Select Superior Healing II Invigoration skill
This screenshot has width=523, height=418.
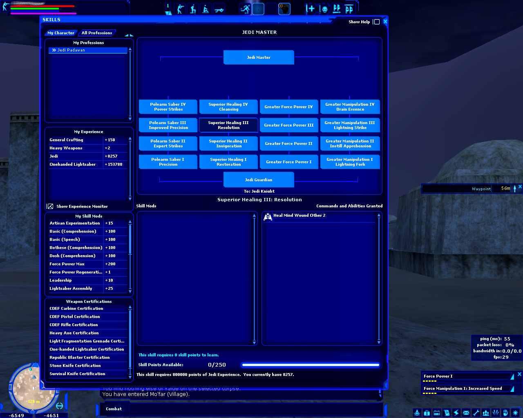point(228,144)
